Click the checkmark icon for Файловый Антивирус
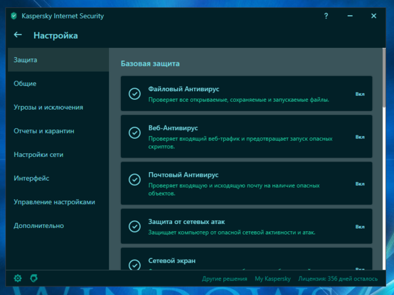Viewport: 394px width, 295px height. (135, 94)
